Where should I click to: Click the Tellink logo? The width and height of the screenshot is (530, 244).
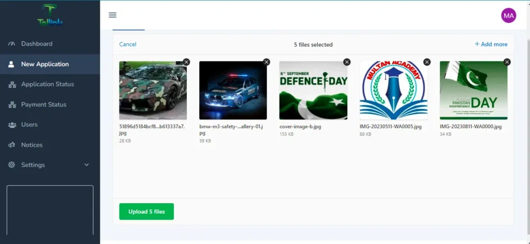click(50, 16)
